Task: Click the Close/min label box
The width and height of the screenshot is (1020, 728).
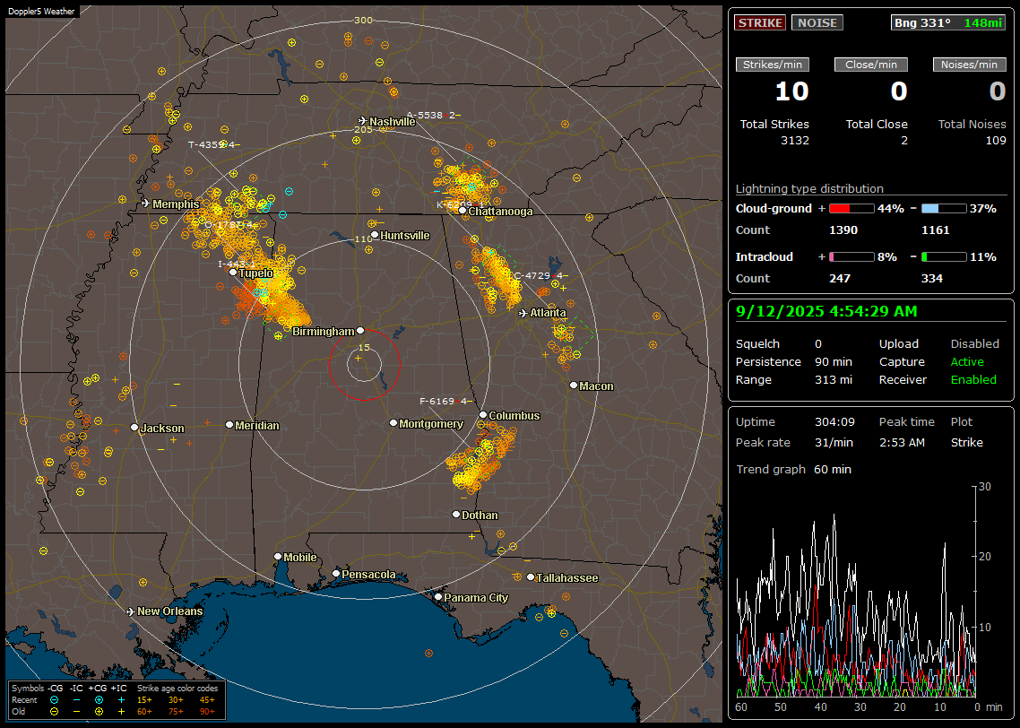Action: [x=871, y=65]
